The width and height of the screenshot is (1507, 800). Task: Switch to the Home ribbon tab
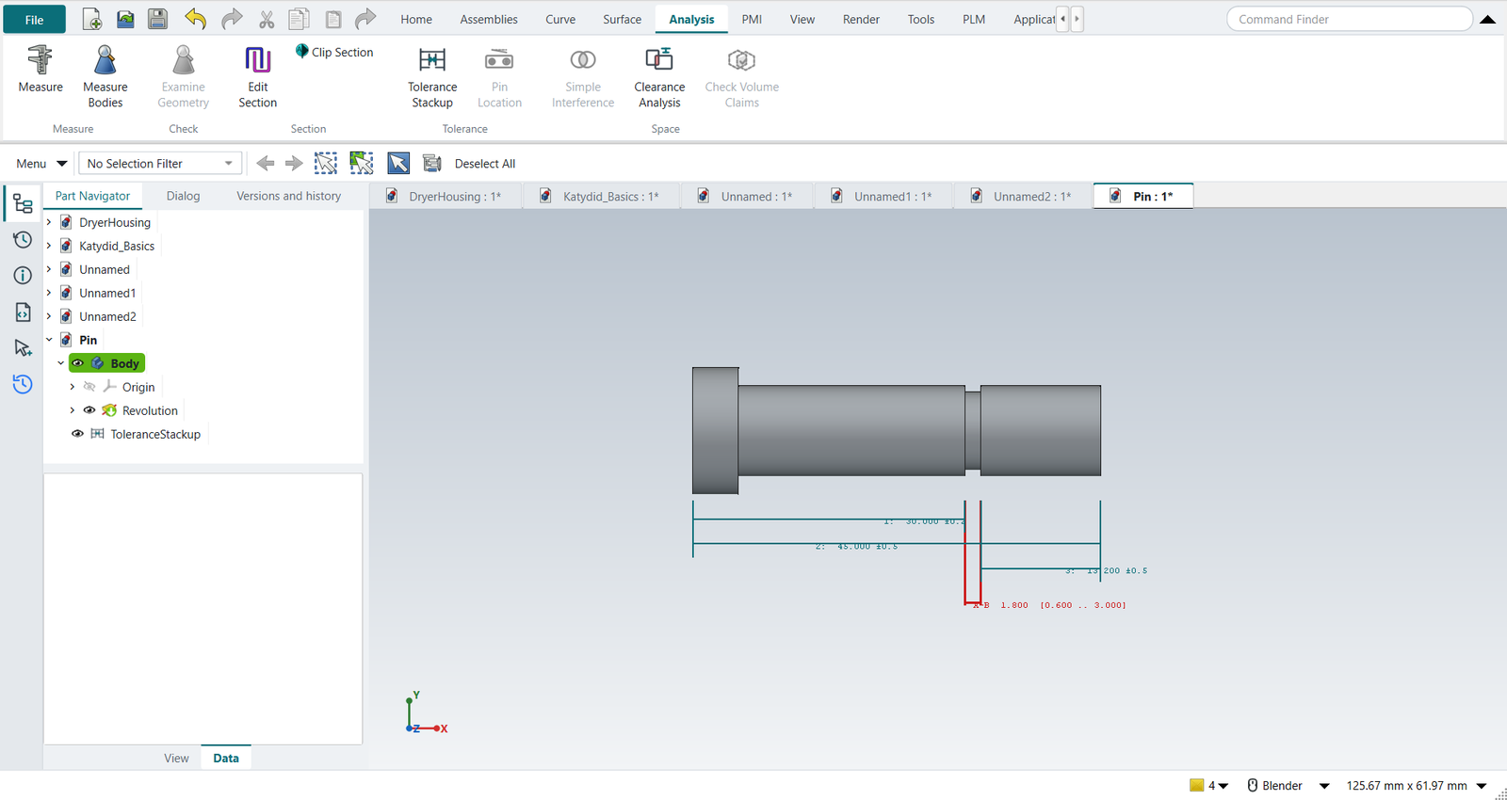click(416, 19)
